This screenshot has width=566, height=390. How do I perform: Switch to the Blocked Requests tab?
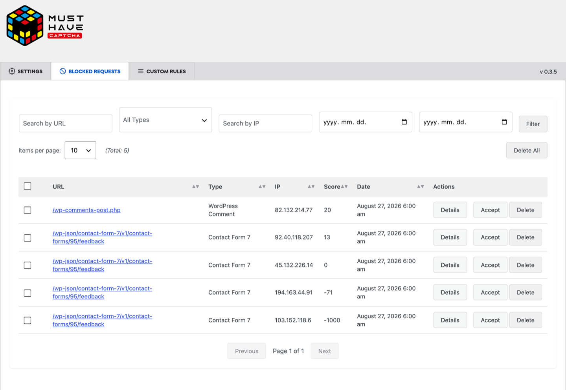(x=90, y=71)
